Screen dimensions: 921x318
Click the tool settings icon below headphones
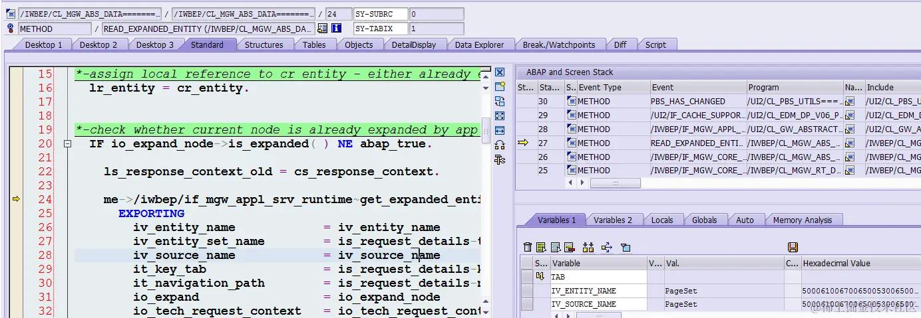tap(500, 159)
